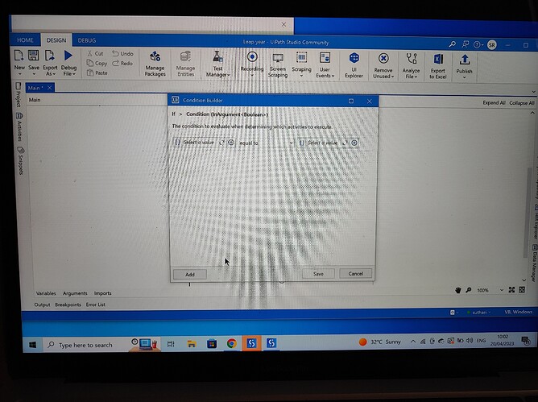
Task: Open Scraping options
Action: pos(301,64)
